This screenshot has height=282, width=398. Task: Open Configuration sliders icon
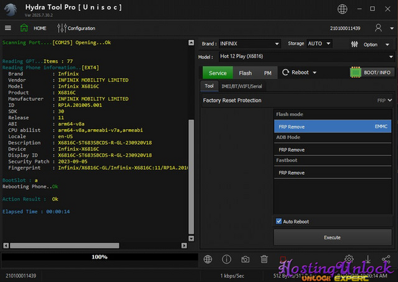(x=61, y=28)
